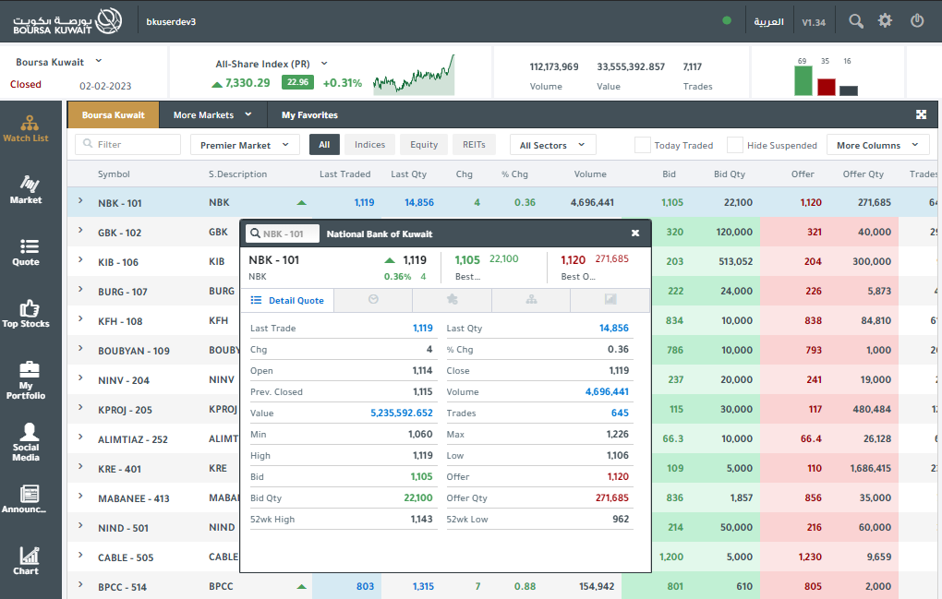Click the power logout icon
942x599 pixels.
point(917,21)
